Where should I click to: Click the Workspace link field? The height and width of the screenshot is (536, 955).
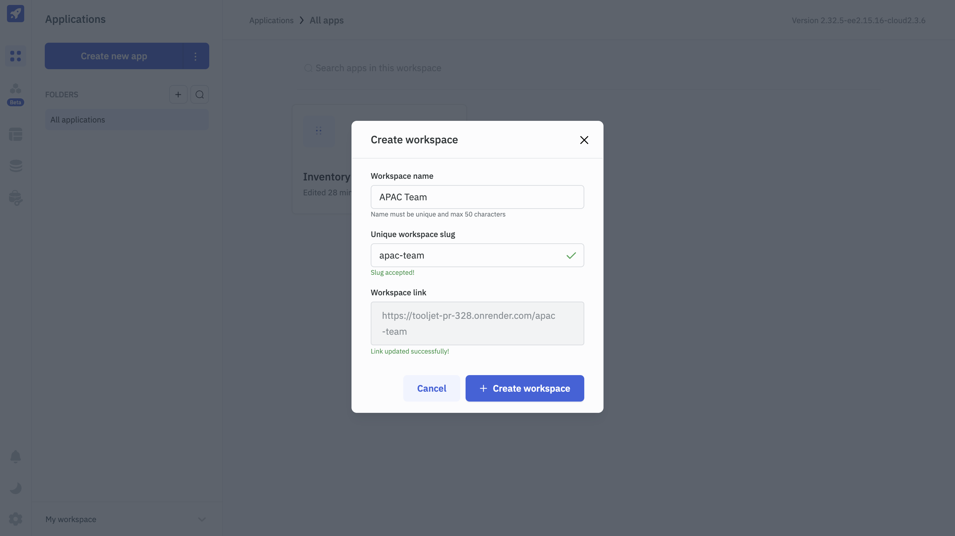(x=477, y=323)
